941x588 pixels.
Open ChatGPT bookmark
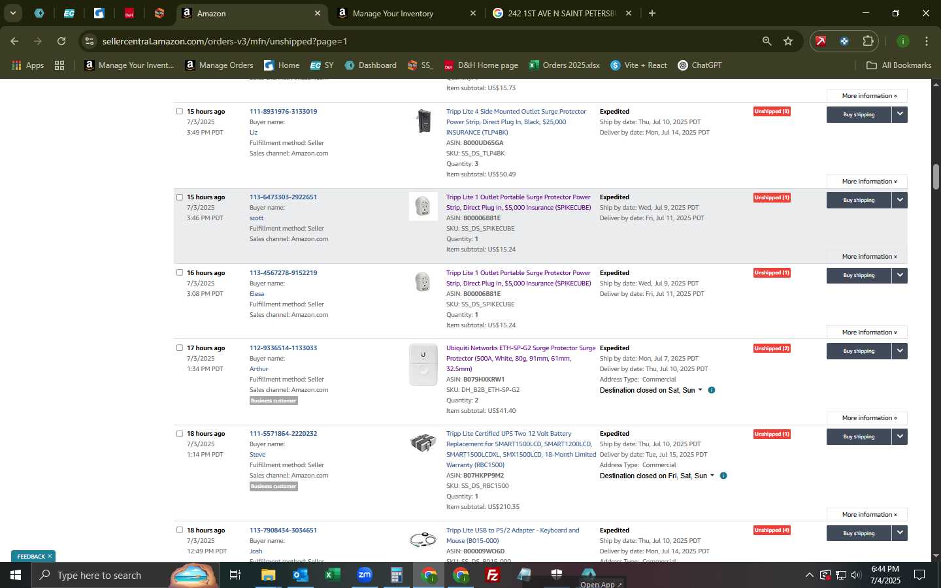pyautogui.click(x=700, y=65)
